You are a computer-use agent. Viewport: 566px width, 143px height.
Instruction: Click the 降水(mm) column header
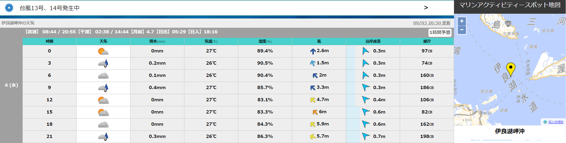point(157,41)
